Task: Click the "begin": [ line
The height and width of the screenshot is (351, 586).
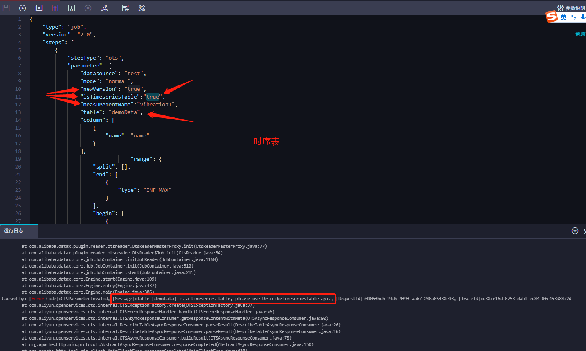Action: pyautogui.click(x=108, y=213)
